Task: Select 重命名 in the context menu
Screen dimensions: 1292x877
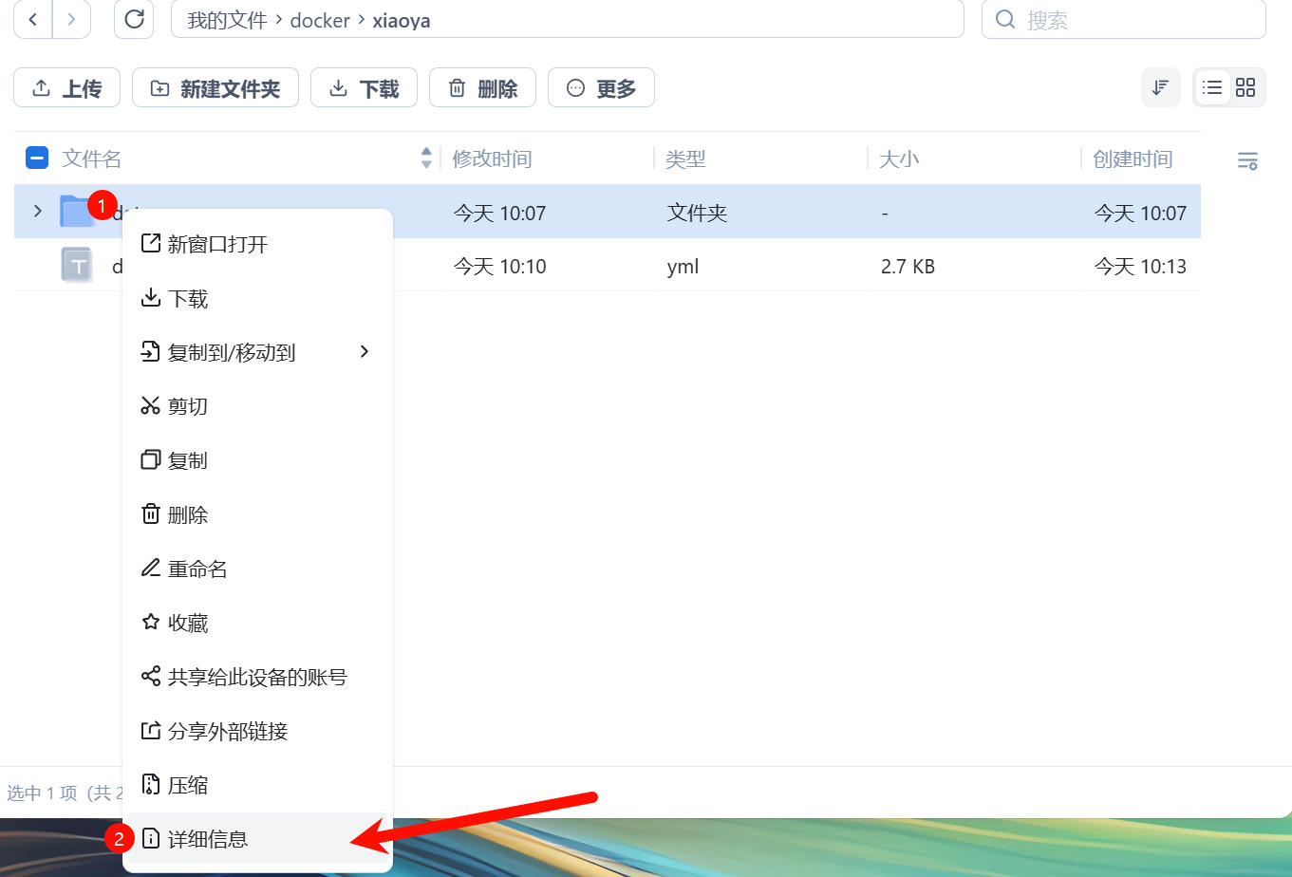Action: (197, 569)
